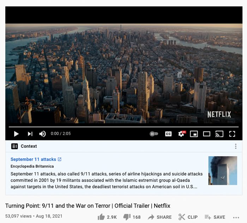Image resolution: width=247 pixels, height=223 pixels.
Task: Click the Context panel icon
Action: coord(14,146)
